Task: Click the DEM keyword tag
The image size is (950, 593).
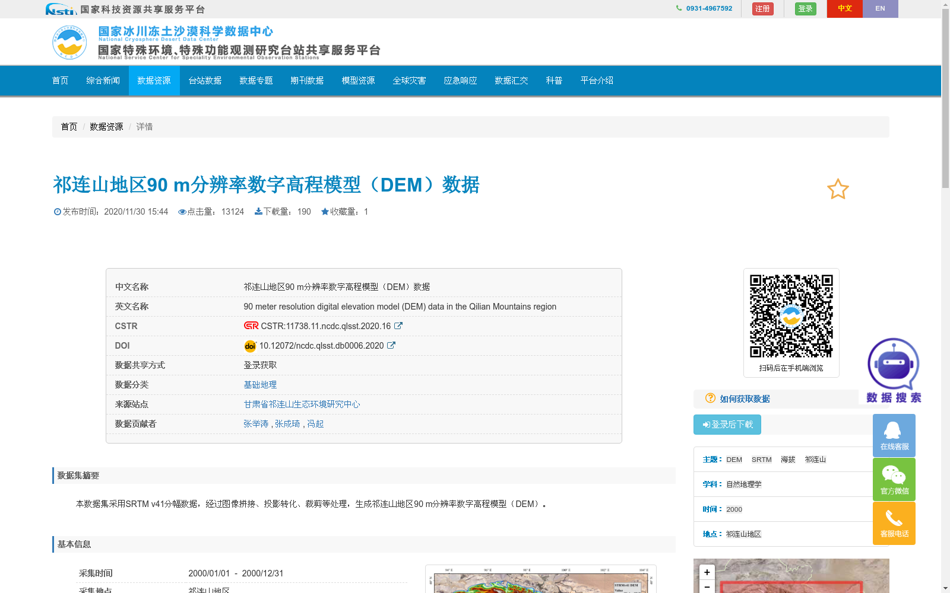Action: [734, 460]
